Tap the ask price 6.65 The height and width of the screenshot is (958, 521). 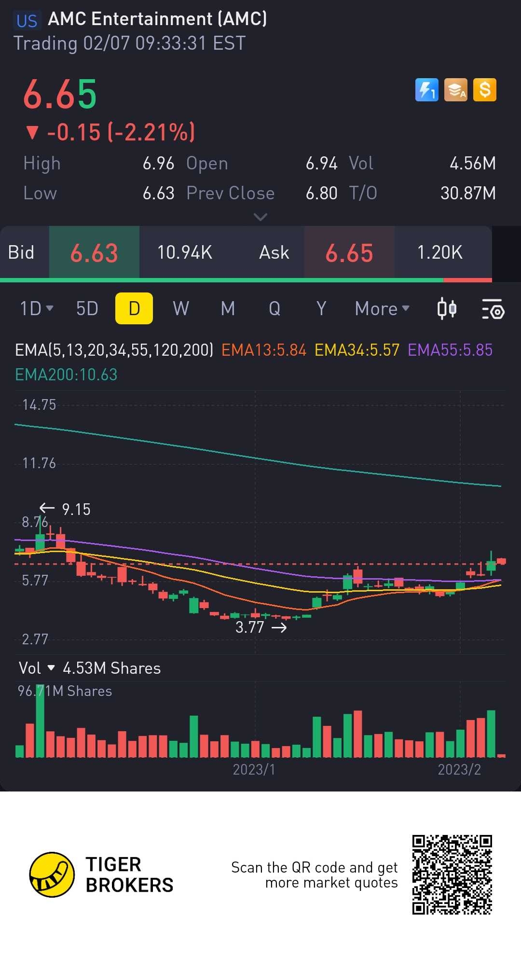(349, 253)
